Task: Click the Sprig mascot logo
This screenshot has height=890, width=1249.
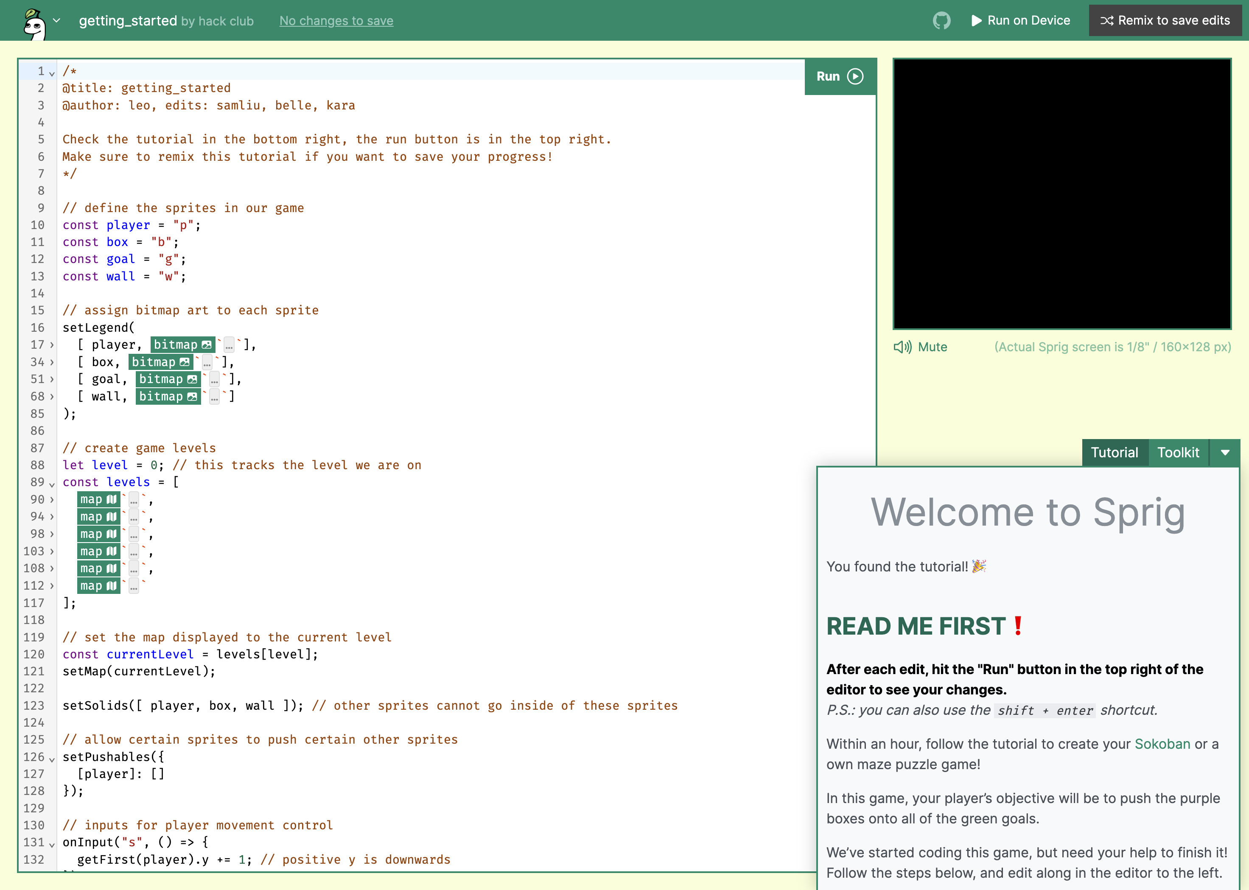Action: tap(34, 24)
